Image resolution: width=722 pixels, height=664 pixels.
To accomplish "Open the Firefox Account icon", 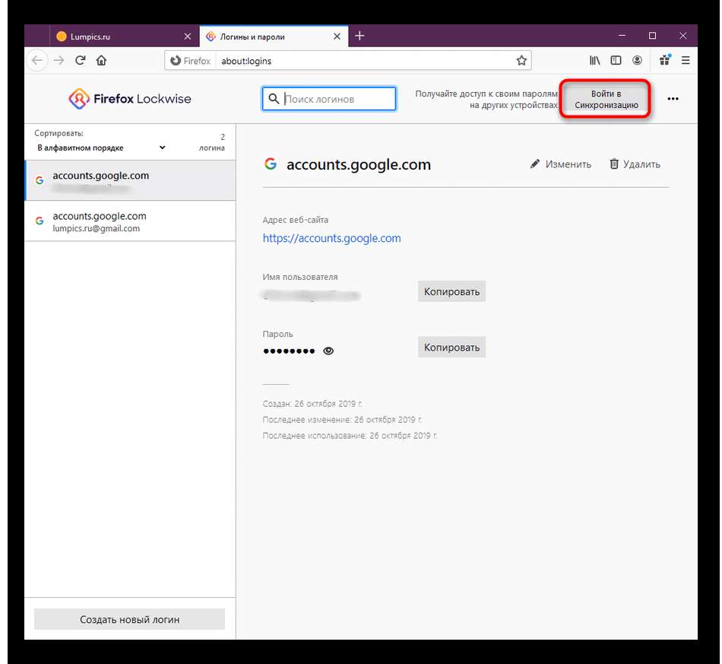I will click(637, 60).
